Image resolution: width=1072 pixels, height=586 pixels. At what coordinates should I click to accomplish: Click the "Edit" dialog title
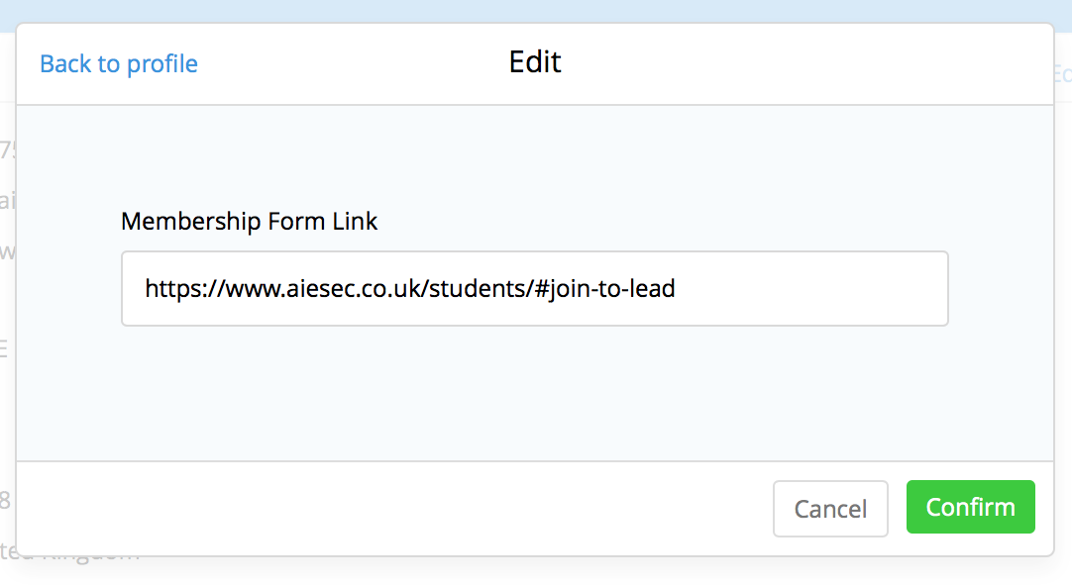(x=535, y=62)
